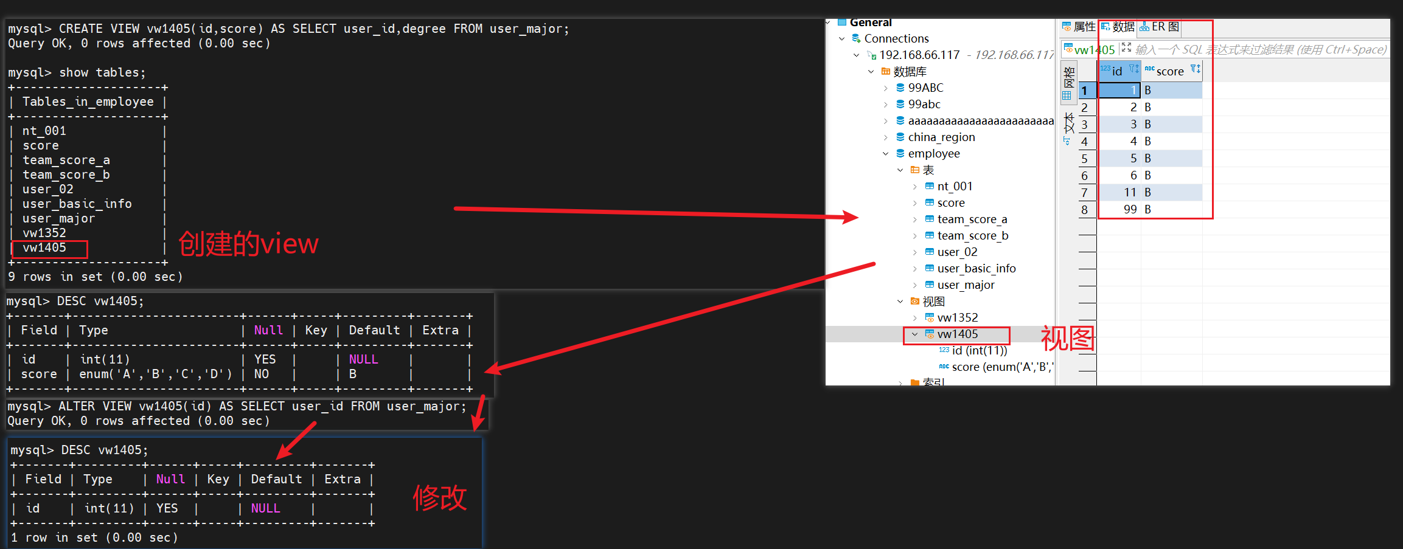The height and width of the screenshot is (549, 1403).
Task: Switch to the 数据 tab
Action: pyautogui.click(x=1118, y=27)
